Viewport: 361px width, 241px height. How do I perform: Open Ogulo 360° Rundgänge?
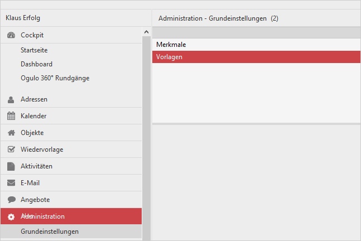55,78
